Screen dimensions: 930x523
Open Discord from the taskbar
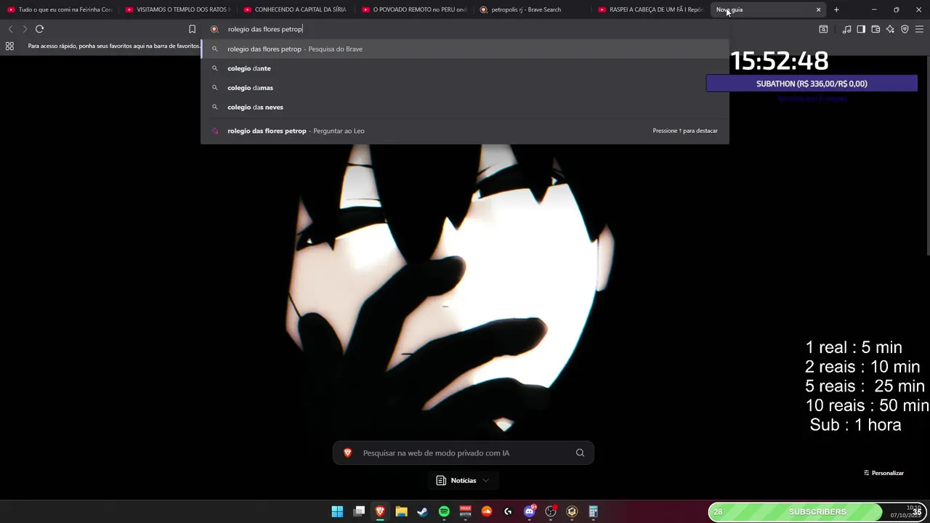[x=530, y=511]
